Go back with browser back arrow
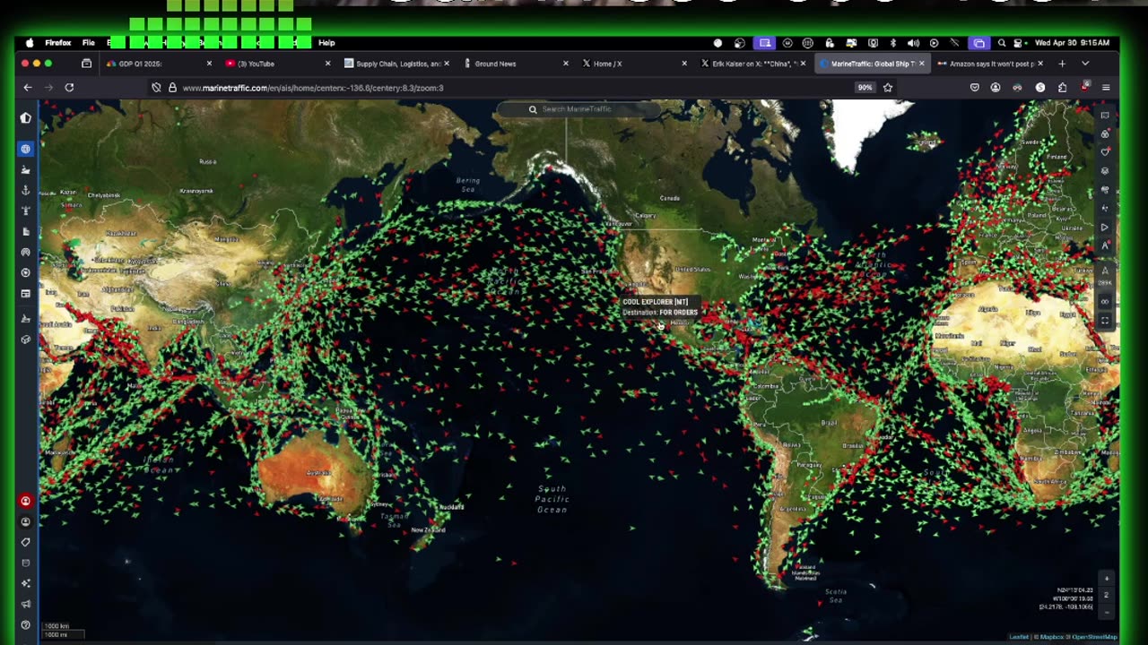This screenshot has width=1148, height=645. click(x=28, y=88)
